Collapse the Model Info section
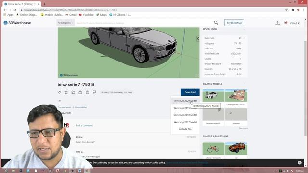This screenshot has width=308, height=173. pyautogui.click(x=244, y=29)
